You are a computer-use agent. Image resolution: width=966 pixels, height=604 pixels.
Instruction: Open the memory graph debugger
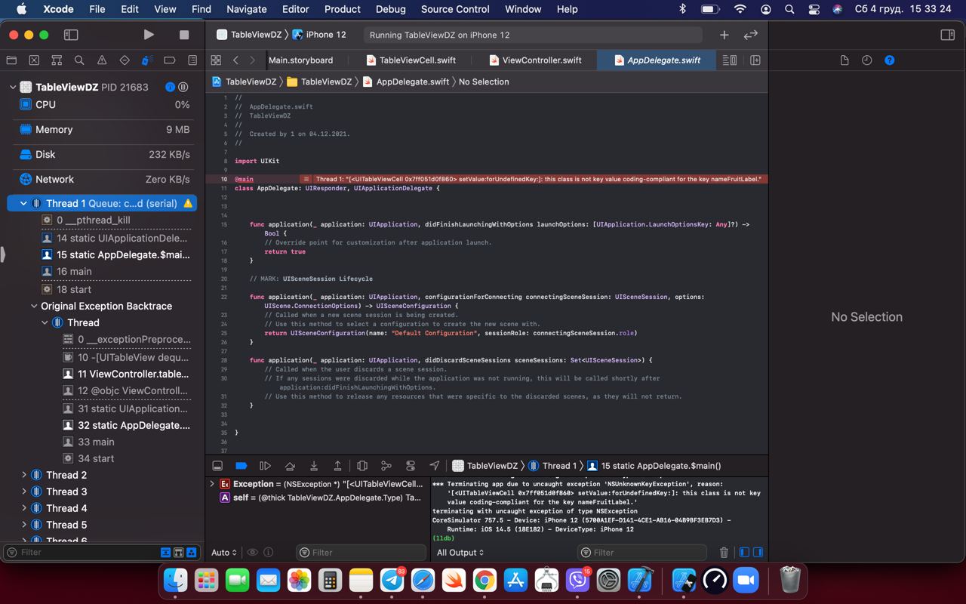click(386, 466)
